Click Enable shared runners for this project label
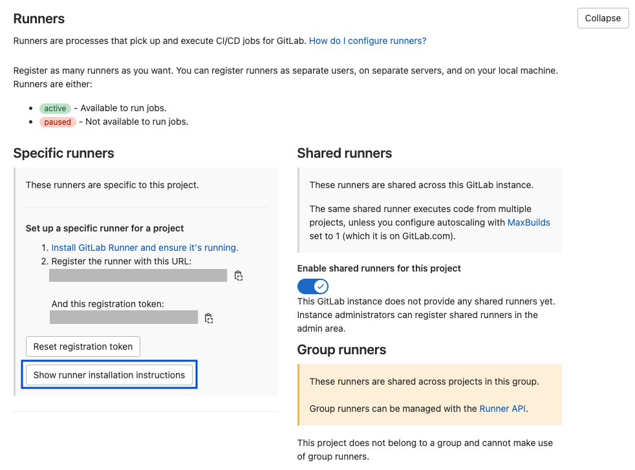Image resolution: width=635 pixels, height=470 pixels. click(379, 268)
